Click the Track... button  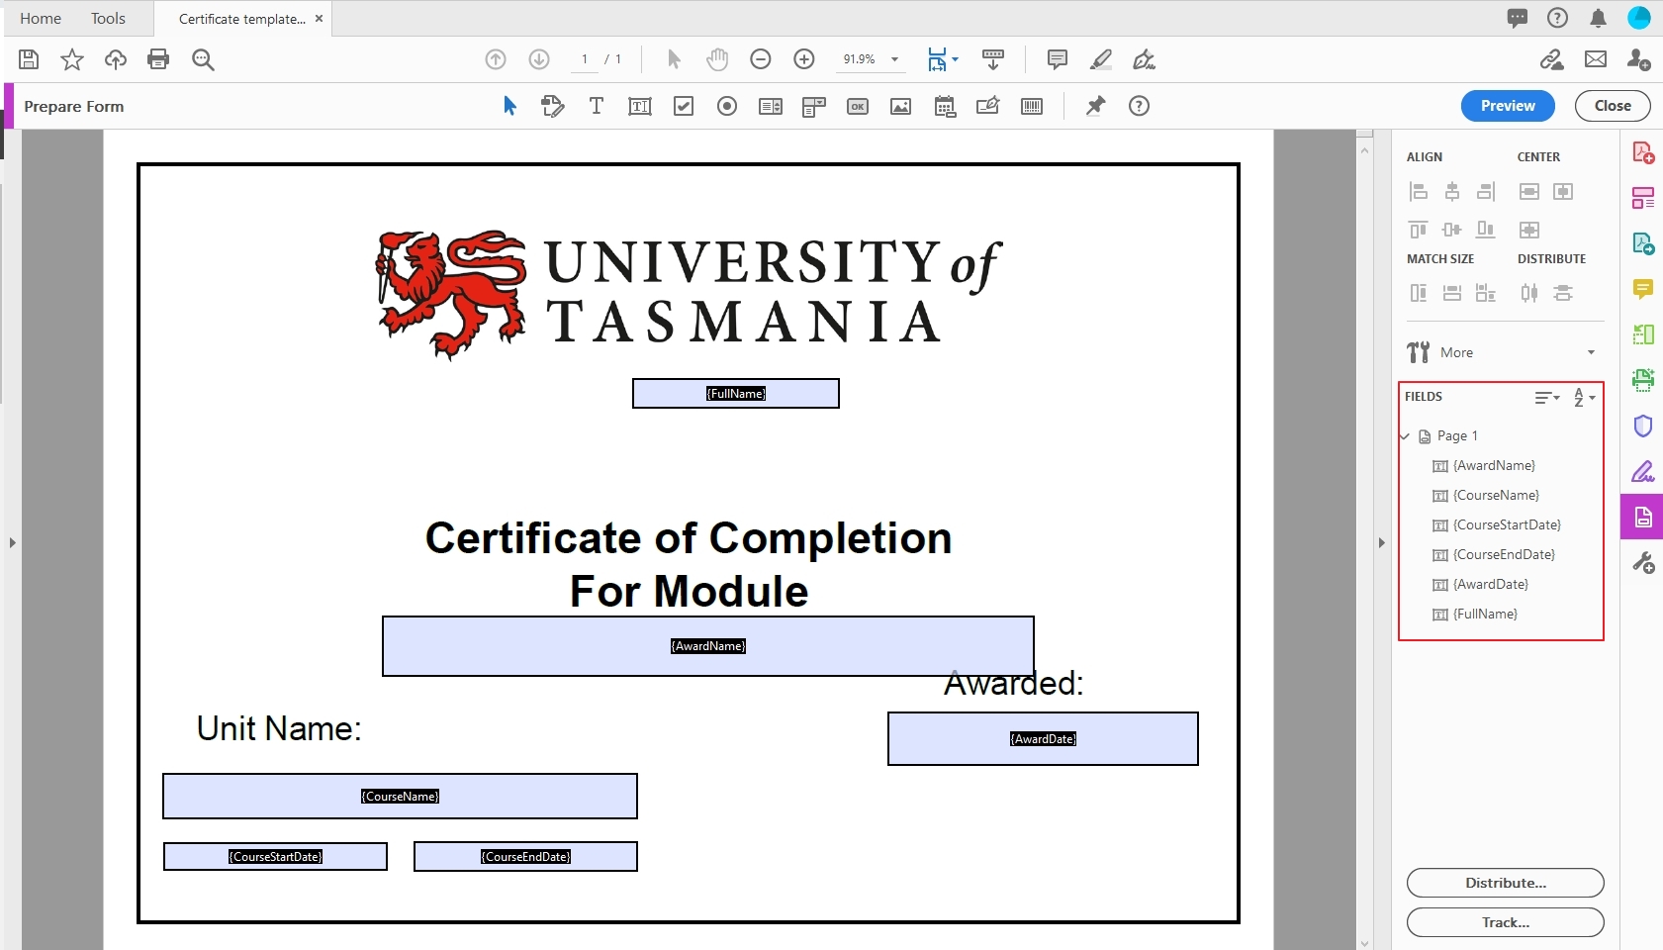tap(1506, 922)
